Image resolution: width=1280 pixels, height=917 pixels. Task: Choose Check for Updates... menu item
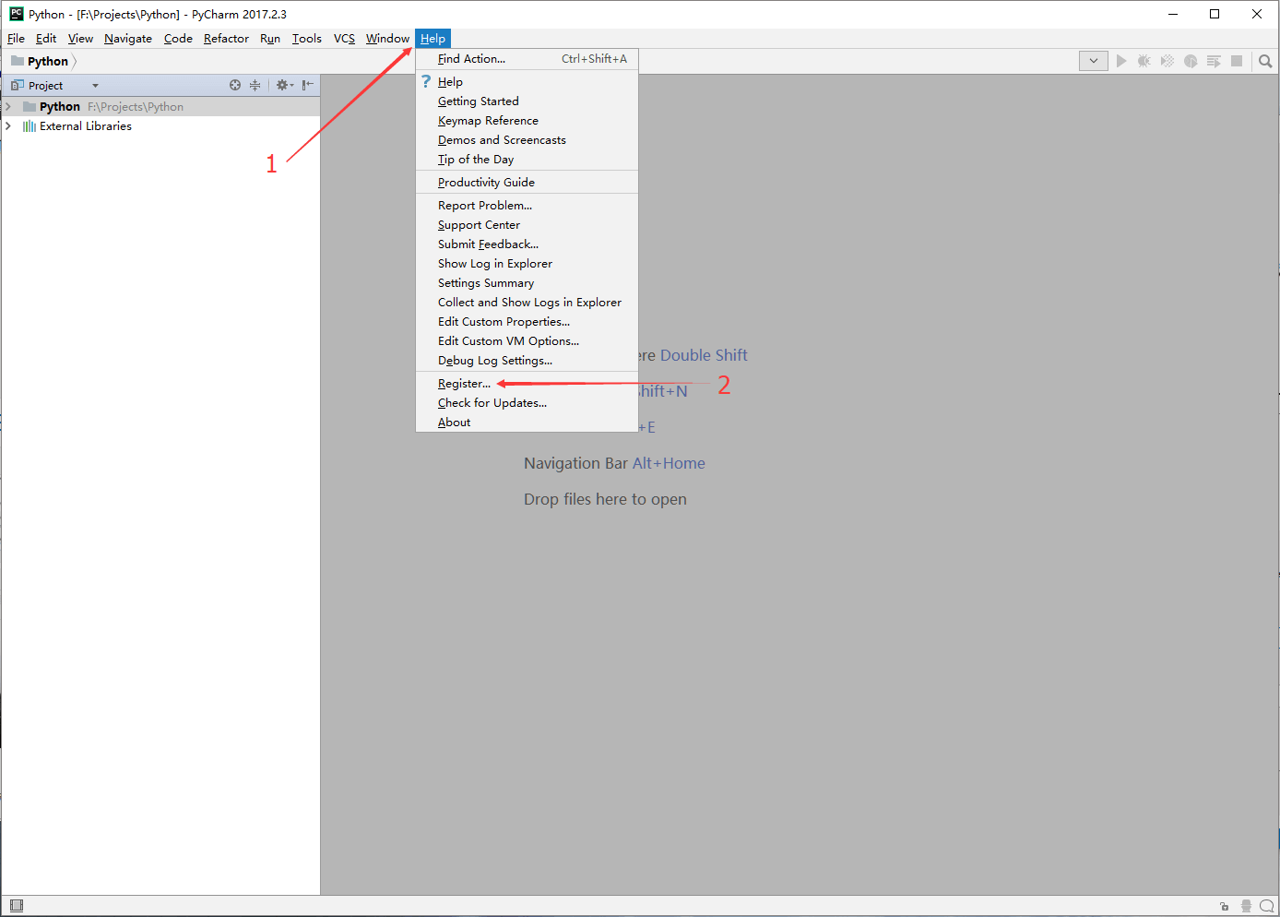click(492, 403)
